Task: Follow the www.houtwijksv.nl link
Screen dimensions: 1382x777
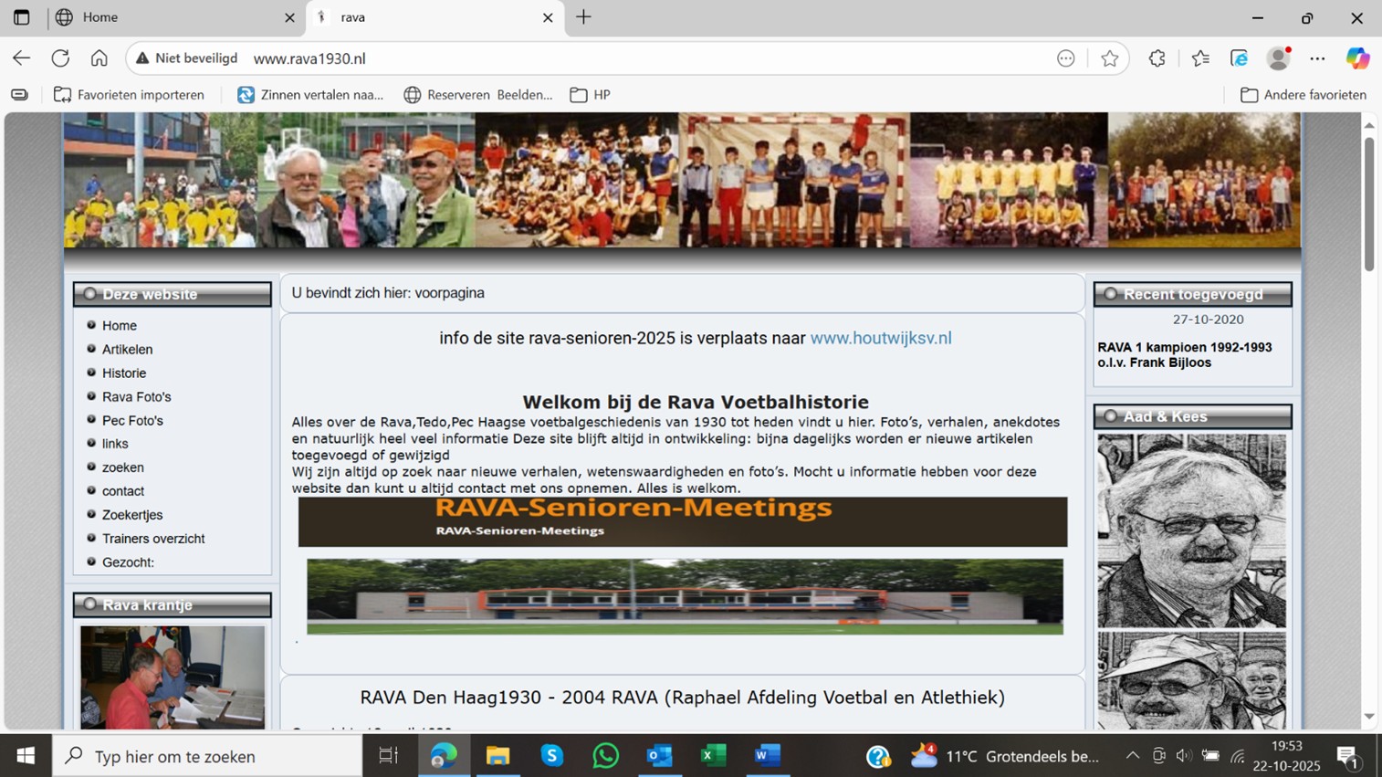Action: pyautogui.click(x=880, y=338)
